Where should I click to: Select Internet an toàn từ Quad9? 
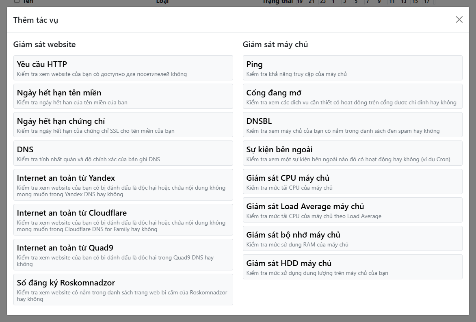tap(123, 255)
